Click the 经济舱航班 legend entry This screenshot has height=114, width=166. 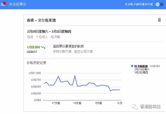coord(141,66)
